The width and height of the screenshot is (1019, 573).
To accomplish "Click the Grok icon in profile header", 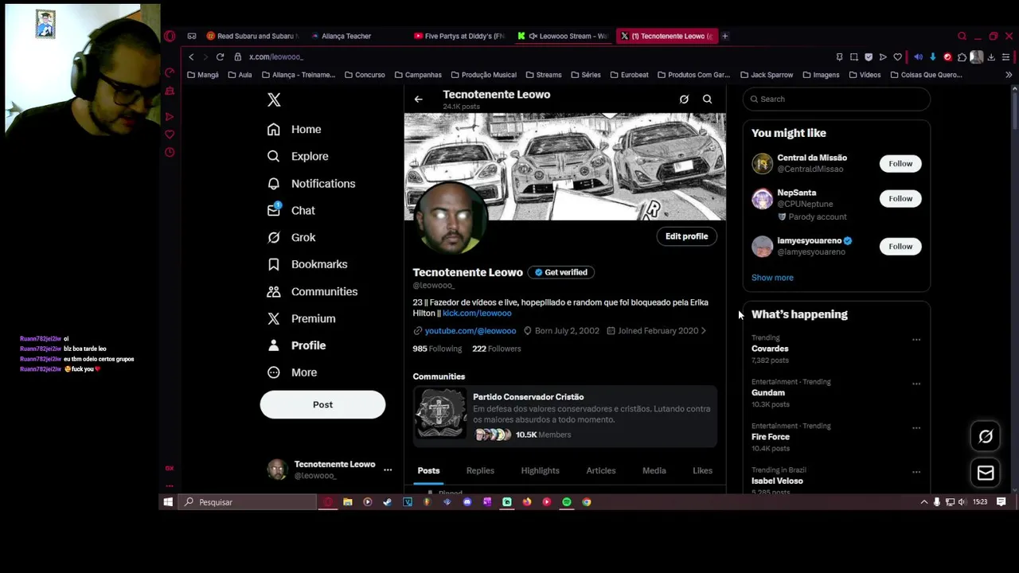I will (x=684, y=99).
